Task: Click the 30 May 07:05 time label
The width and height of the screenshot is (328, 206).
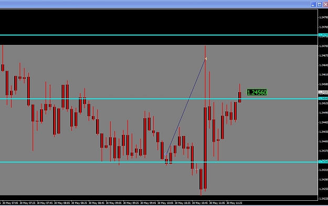Action: 10,203
